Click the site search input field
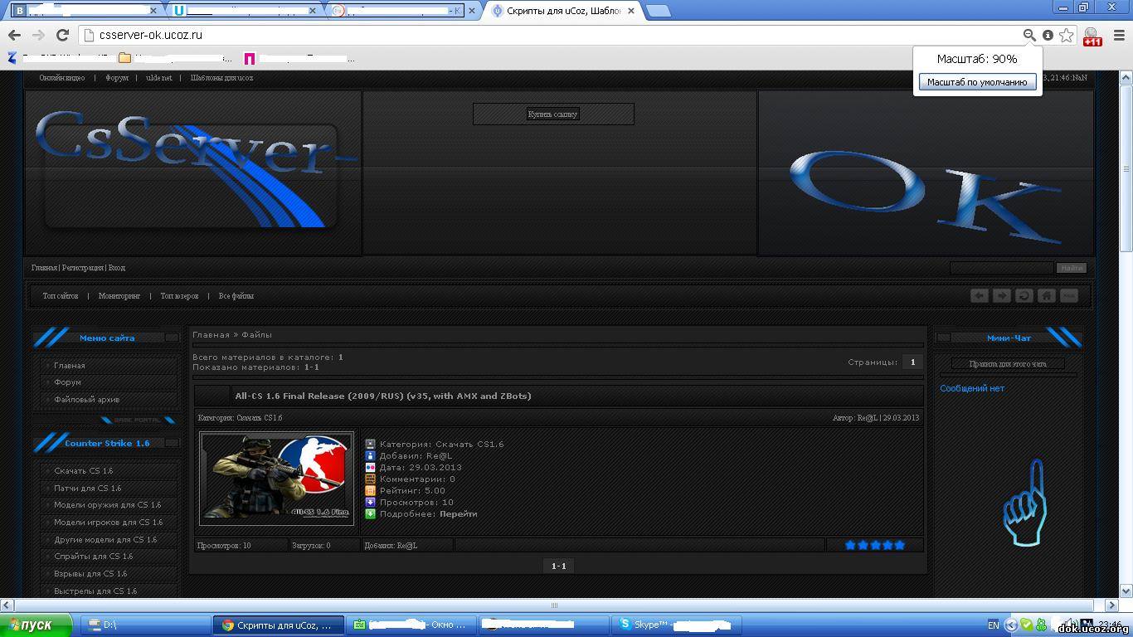Screen dimensions: 1133x637 click(1001, 268)
